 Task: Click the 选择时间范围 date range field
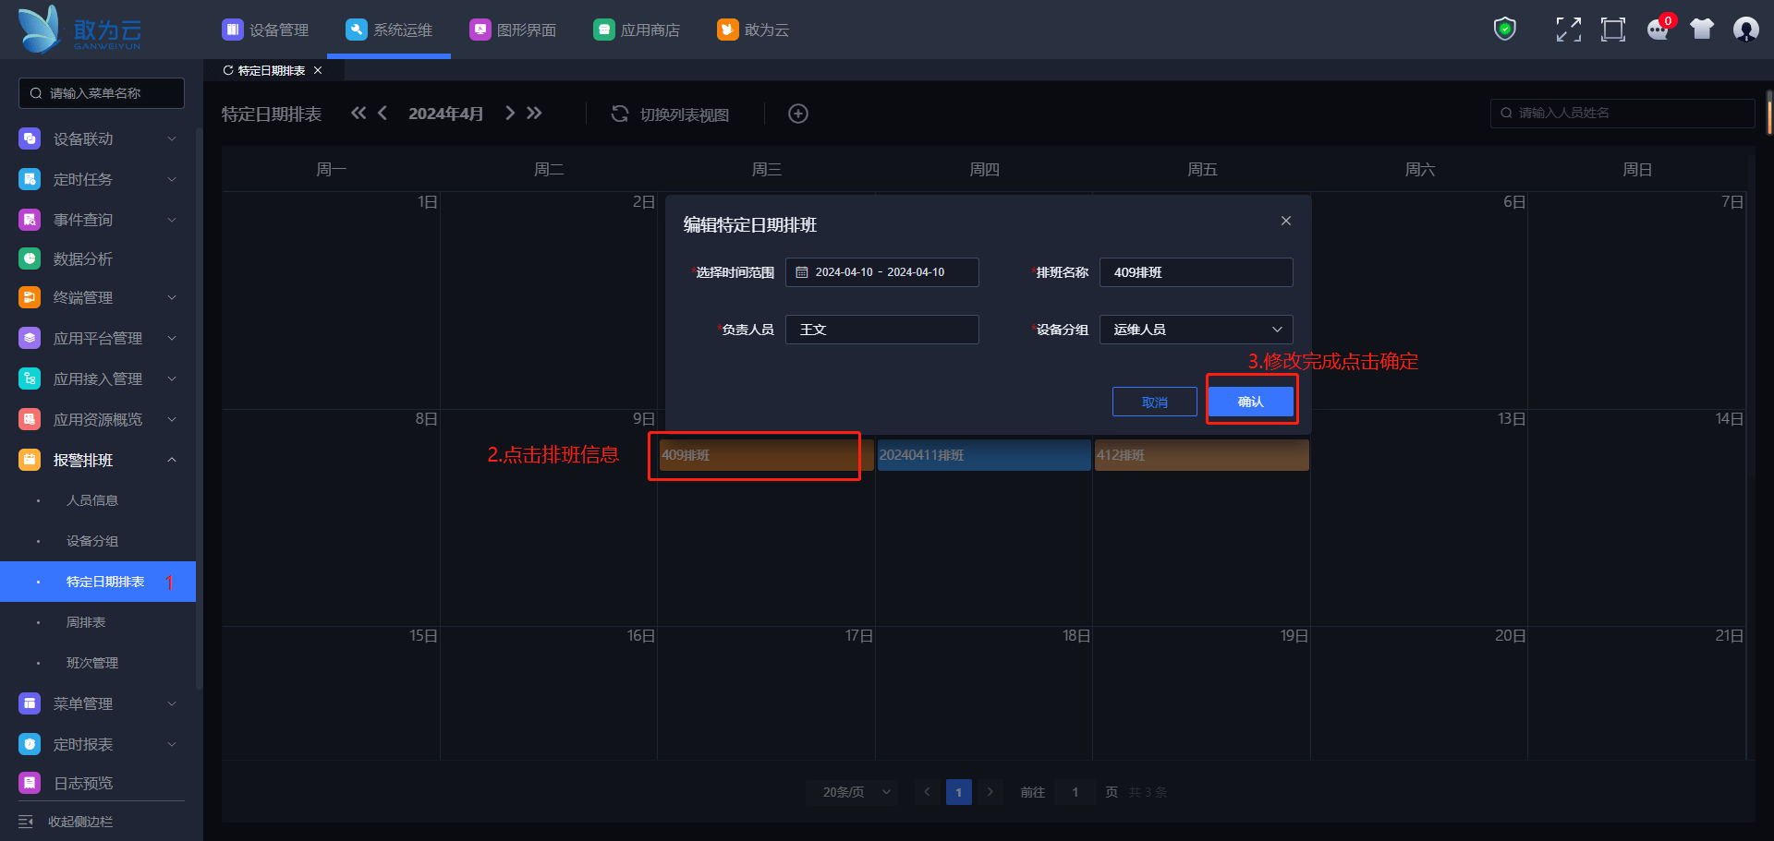click(x=881, y=272)
